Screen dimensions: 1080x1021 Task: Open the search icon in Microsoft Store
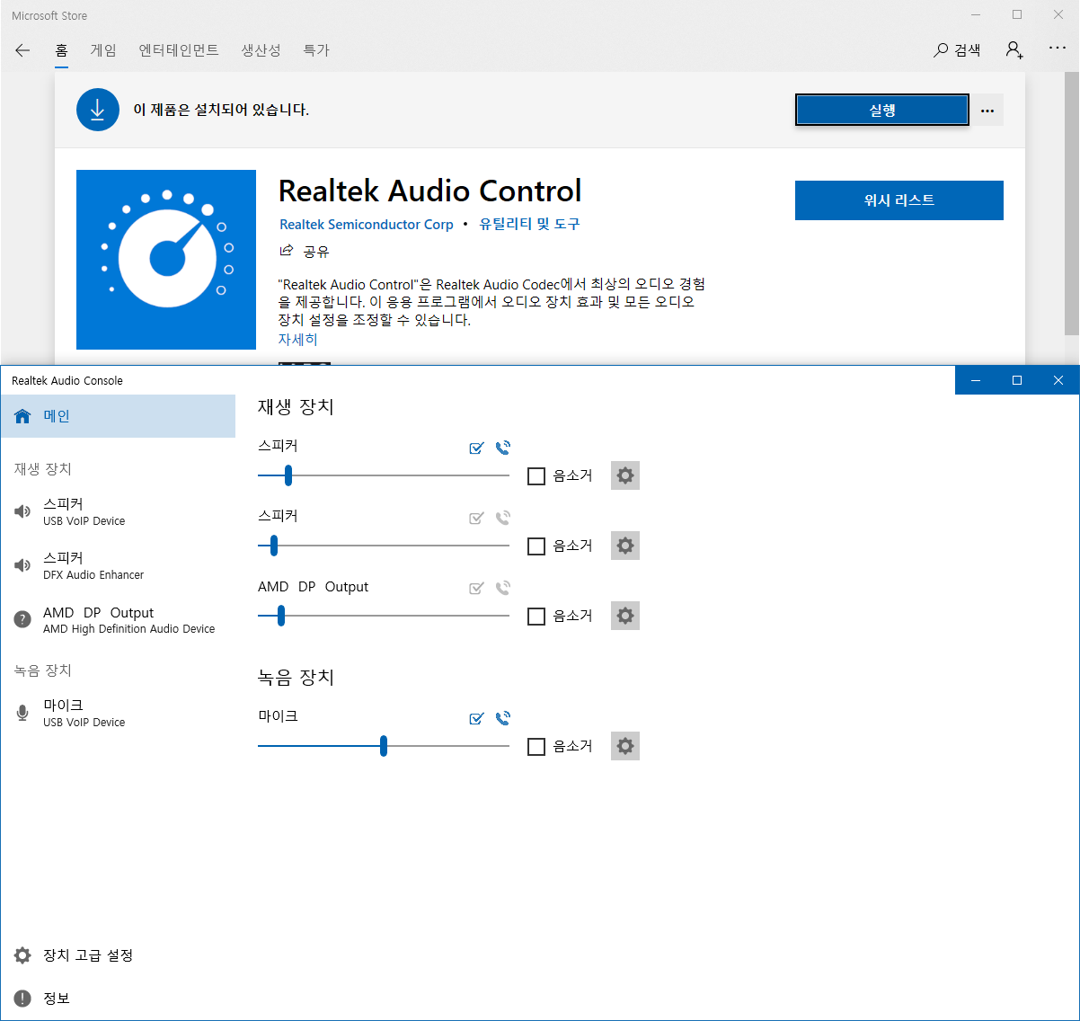(941, 50)
